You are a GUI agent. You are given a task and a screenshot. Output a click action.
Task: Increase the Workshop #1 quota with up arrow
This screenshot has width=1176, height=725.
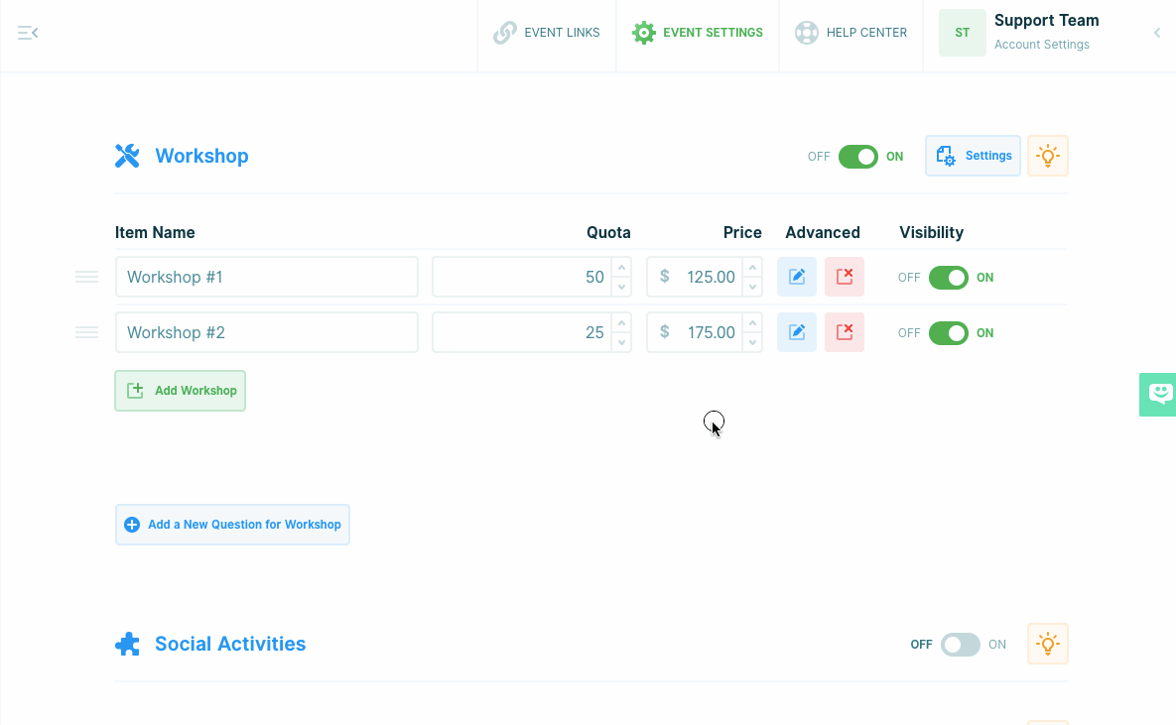click(x=621, y=268)
